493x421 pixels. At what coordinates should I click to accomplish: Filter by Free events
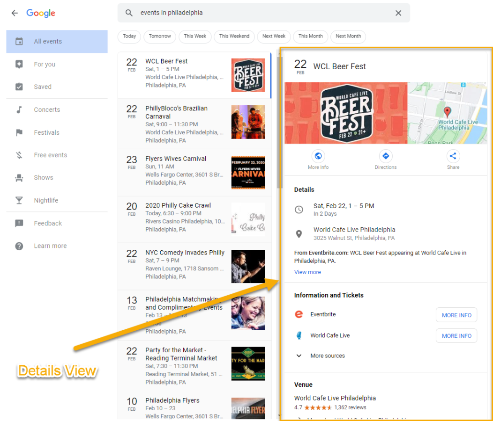pyautogui.click(x=50, y=155)
